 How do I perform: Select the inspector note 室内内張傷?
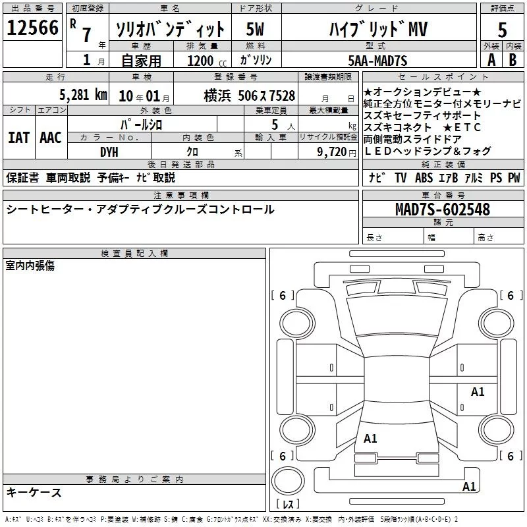pos(30,265)
